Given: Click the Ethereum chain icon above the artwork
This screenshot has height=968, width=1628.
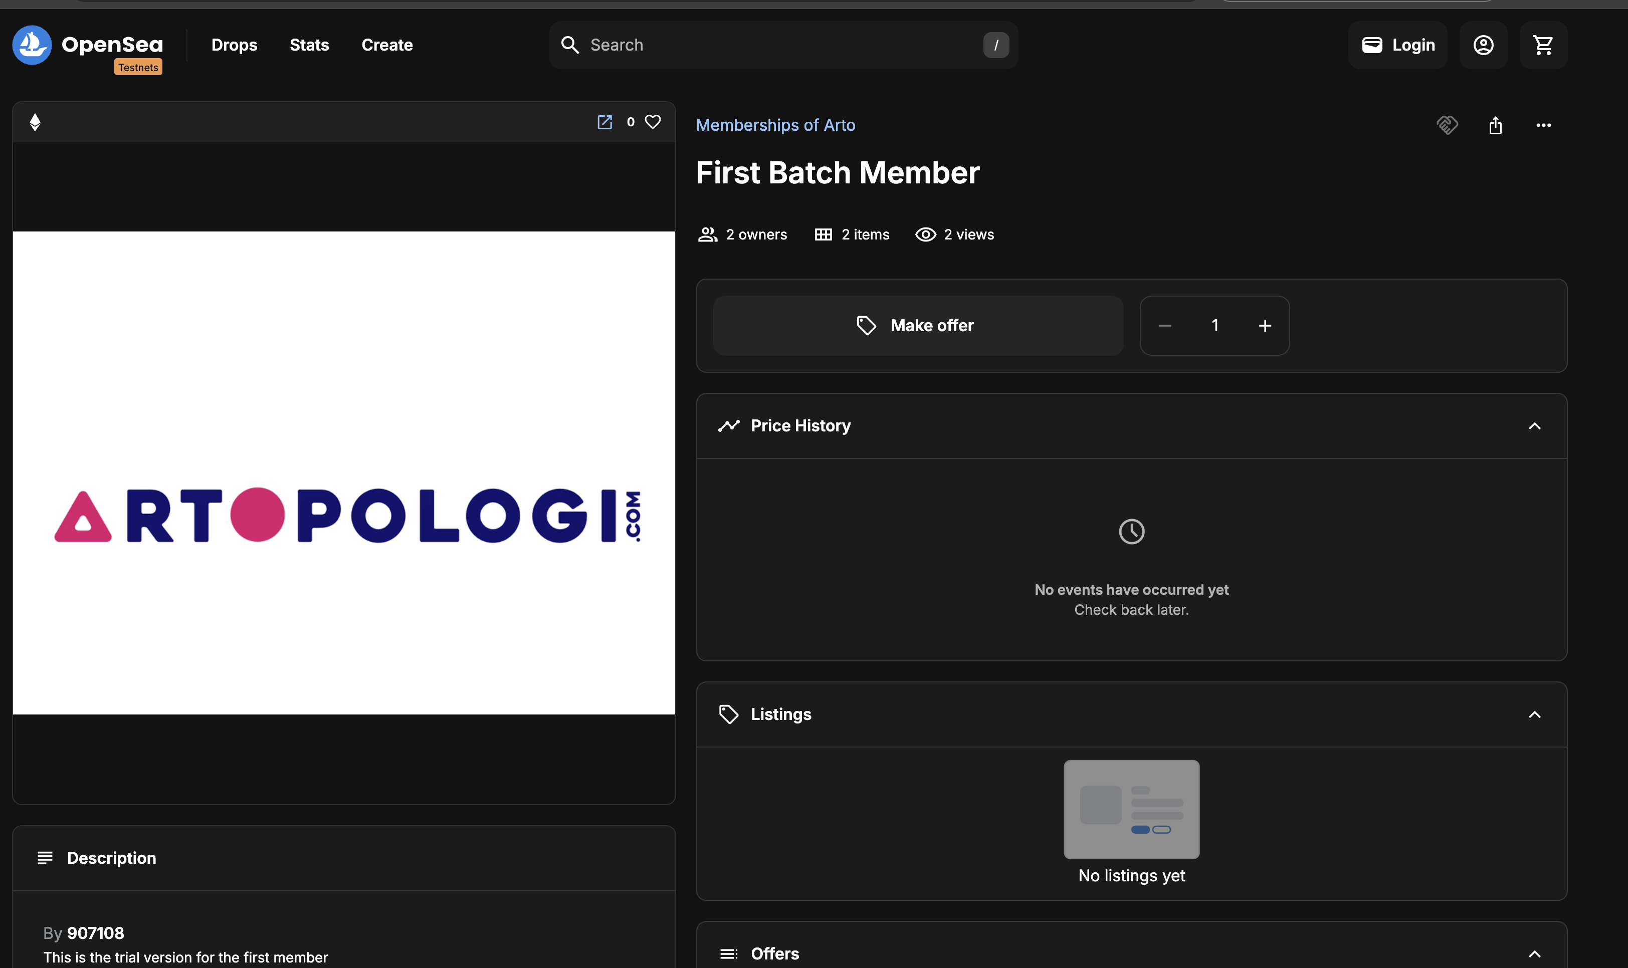Looking at the screenshot, I should (35, 122).
